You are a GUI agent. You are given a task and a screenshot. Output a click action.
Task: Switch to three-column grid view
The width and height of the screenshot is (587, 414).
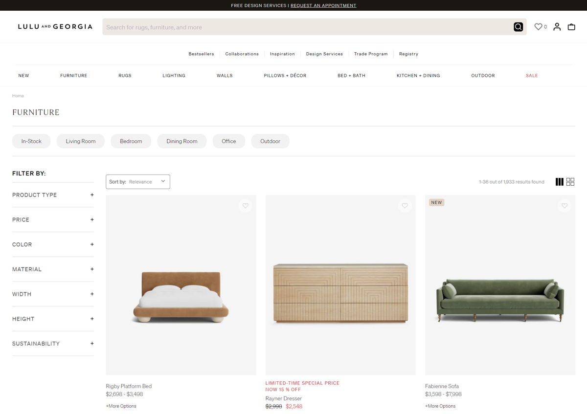click(560, 182)
